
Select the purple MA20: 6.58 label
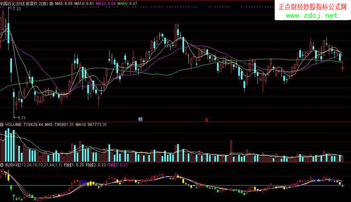(106, 4)
